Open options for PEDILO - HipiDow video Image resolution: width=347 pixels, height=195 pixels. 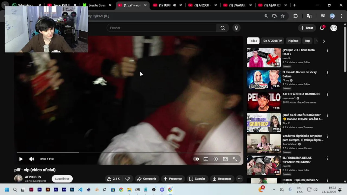click(327, 180)
